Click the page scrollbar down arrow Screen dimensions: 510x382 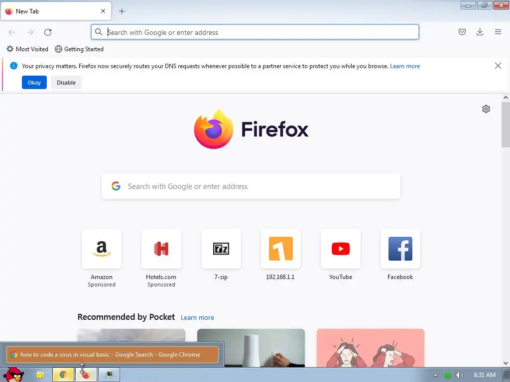[x=506, y=363]
